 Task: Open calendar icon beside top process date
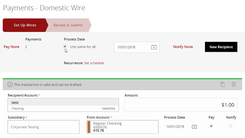click(x=154, y=47)
